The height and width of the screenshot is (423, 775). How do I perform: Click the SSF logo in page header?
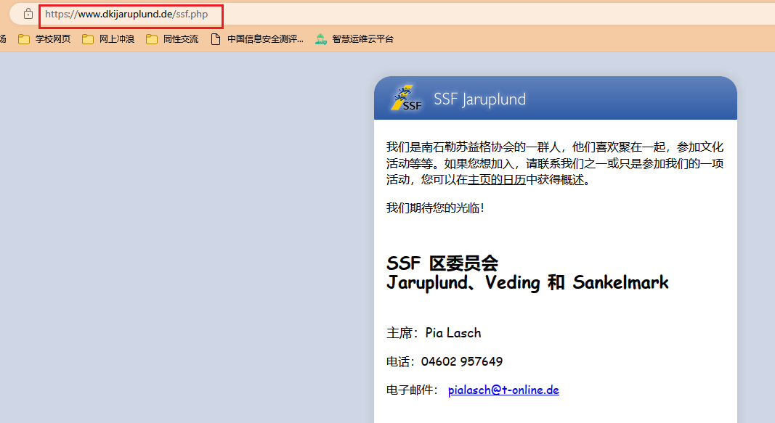406,98
